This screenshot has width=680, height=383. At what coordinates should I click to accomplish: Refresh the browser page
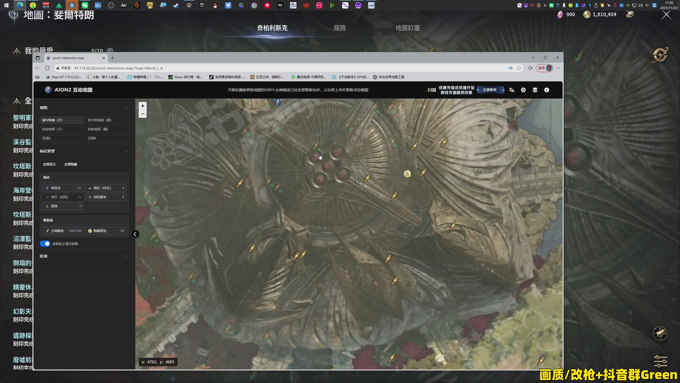[x=47, y=68]
